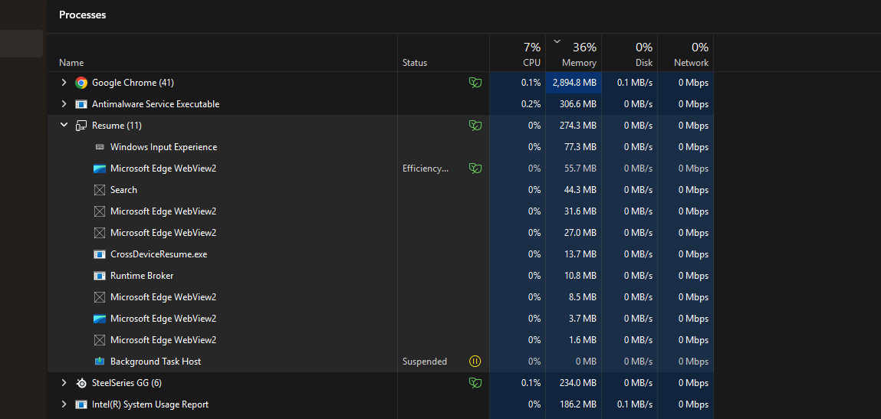Click the 0.1 MB/s disk cell for Google Chrome
This screenshot has height=419, width=881.
tap(630, 83)
